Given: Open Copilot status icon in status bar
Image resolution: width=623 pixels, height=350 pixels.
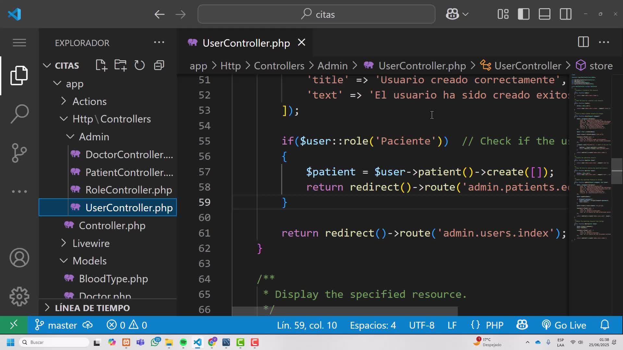Looking at the screenshot, I should (x=522, y=325).
